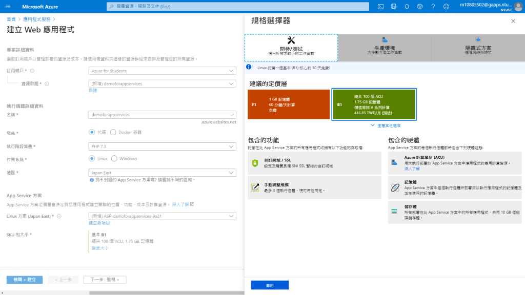The image size is (525, 295).
Task: Click the 下一步 : 監視 button
Action: tap(105, 280)
